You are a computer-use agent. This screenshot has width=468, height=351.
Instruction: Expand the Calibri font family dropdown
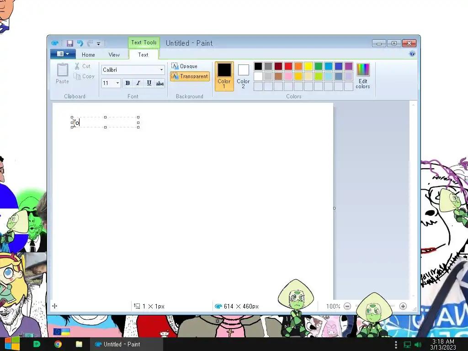pyautogui.click(x=161, y=70)
